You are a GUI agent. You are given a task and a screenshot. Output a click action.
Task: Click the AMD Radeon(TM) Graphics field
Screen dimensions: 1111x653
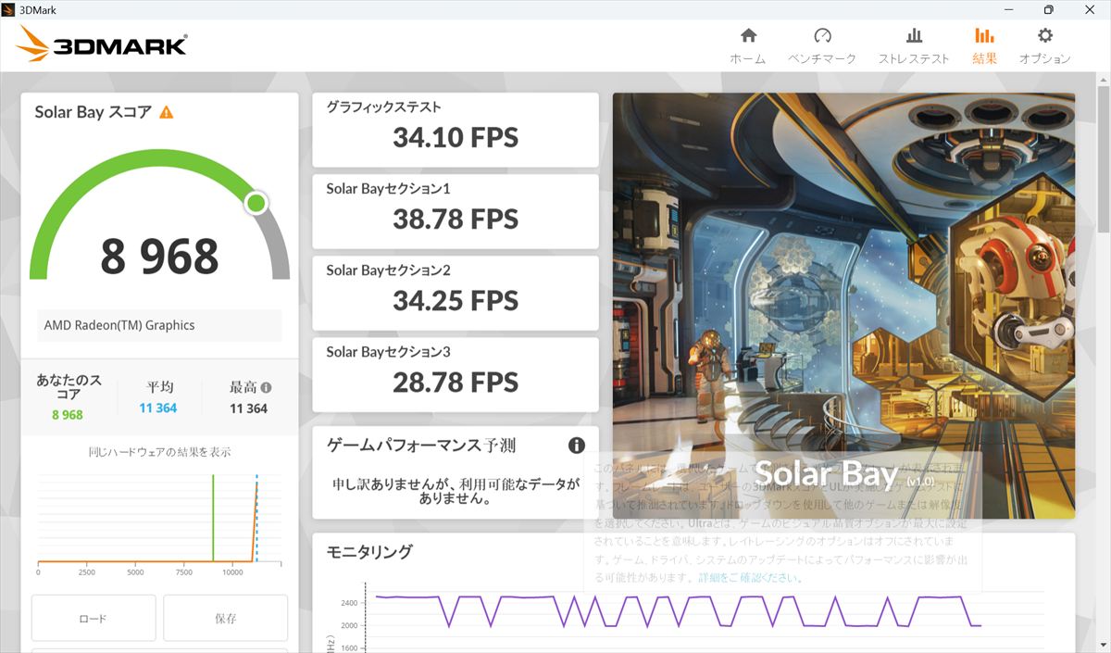tap(159, 325)
